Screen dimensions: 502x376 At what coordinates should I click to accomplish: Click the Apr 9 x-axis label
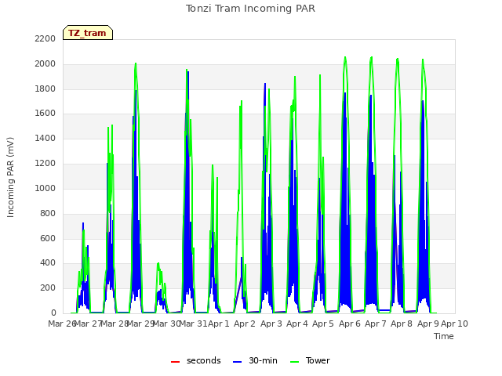pos(427,324)
